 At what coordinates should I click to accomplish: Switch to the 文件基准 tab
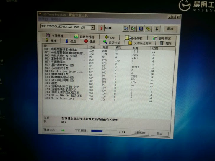(55, 36)
